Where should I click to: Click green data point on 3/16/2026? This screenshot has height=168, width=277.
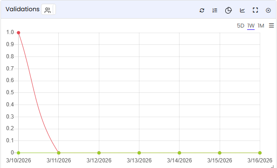tap(260, 153)
